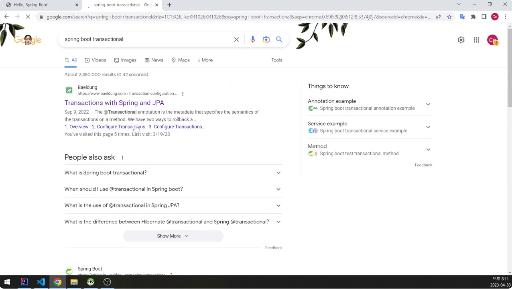Image resolution: width=512 pixels, height=289 pixels.
Task: Click Google Translate extension icon
Action: point(462,16)
